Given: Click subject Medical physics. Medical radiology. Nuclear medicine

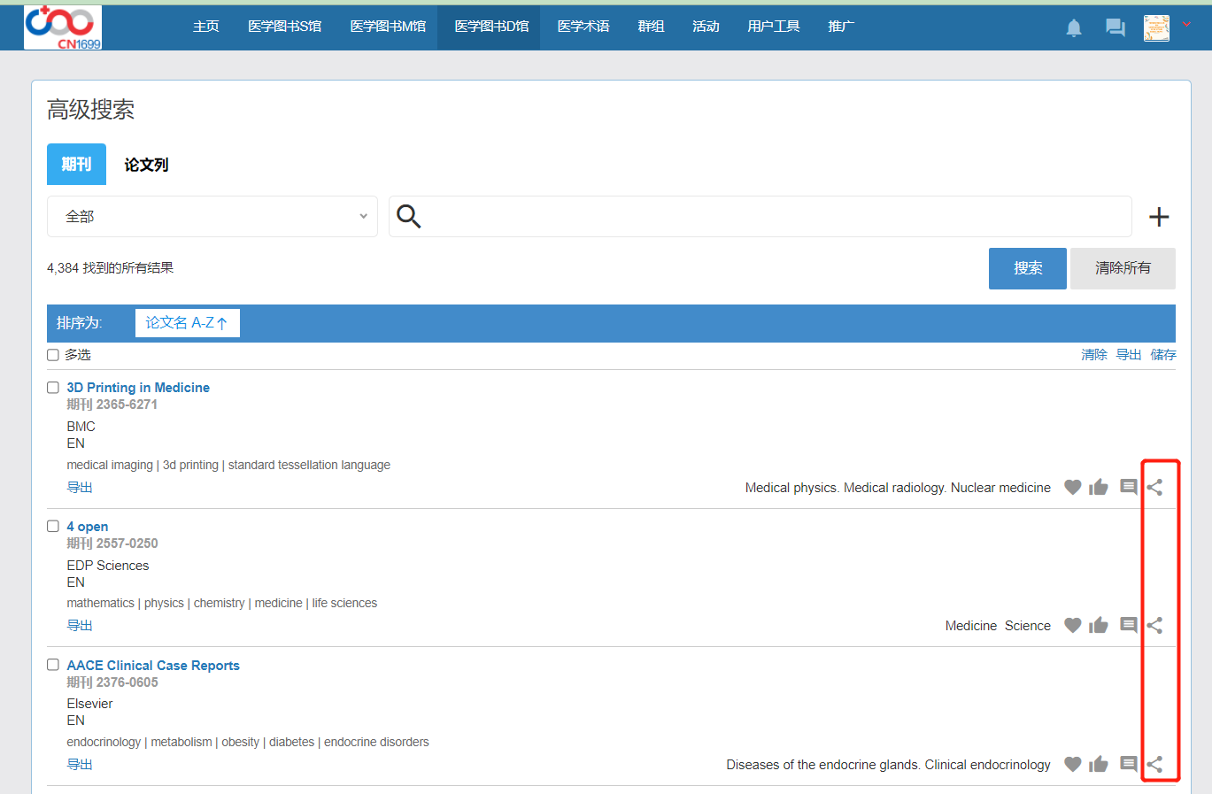Looking at the screenshot, I should coord(898,488).
